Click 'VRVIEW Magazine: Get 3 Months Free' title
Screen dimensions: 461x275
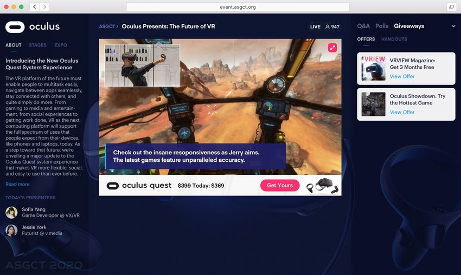click(413, 64)
